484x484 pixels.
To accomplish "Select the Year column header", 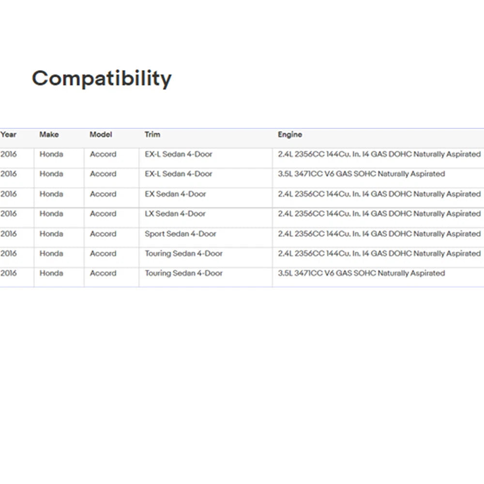I will 8,135.
